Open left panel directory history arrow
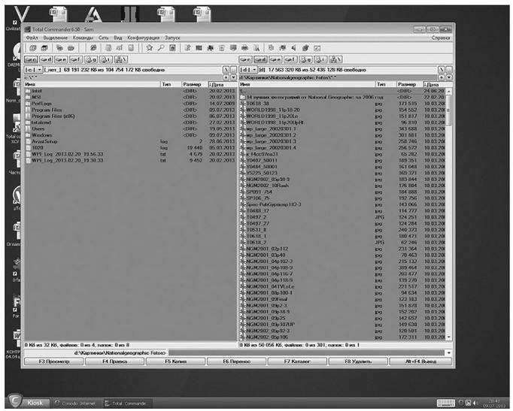Image resolution: width=513 pixels, height=411 pixels. [x=234, y=77]
